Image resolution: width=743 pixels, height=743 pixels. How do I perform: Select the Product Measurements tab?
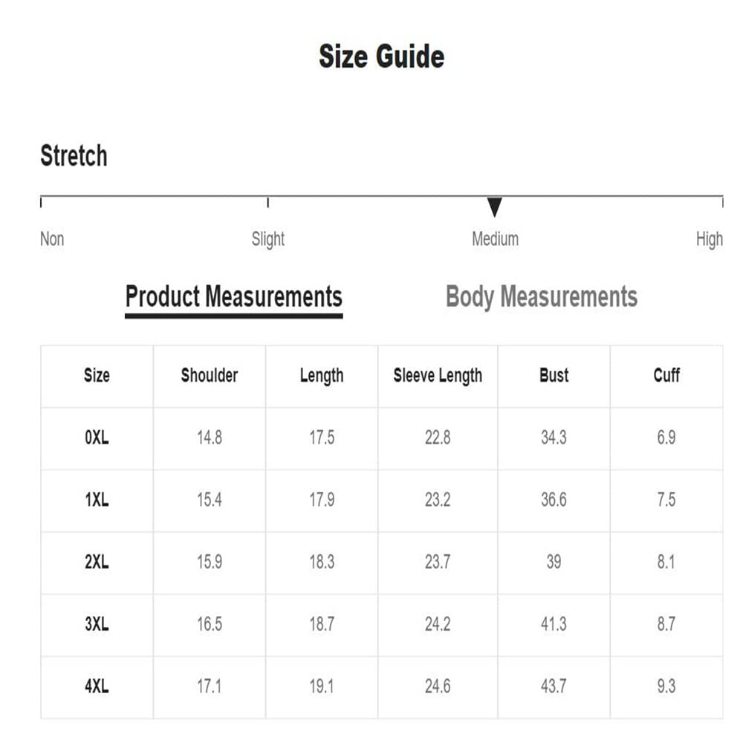(x=233, y=296)
